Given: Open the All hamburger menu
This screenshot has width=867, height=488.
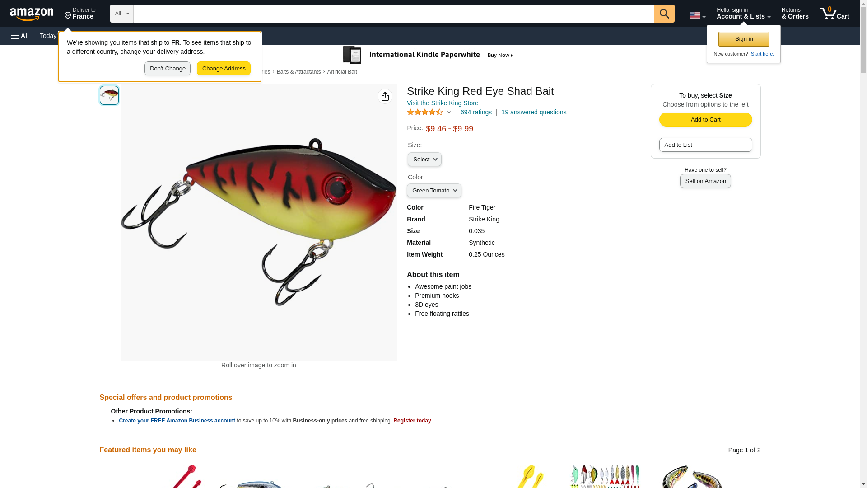Looking at the screenshot, I should tap(20, 36).
